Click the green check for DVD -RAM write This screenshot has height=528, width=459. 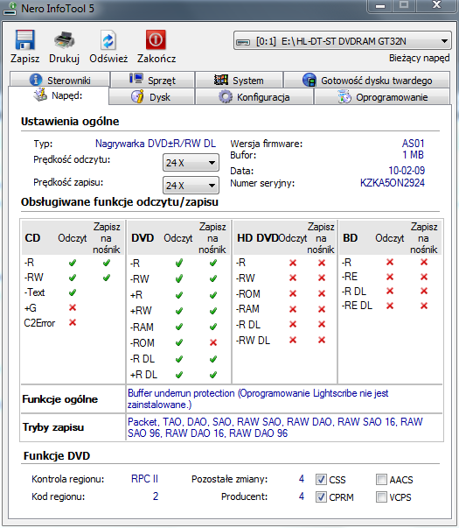tap(212, 327)
